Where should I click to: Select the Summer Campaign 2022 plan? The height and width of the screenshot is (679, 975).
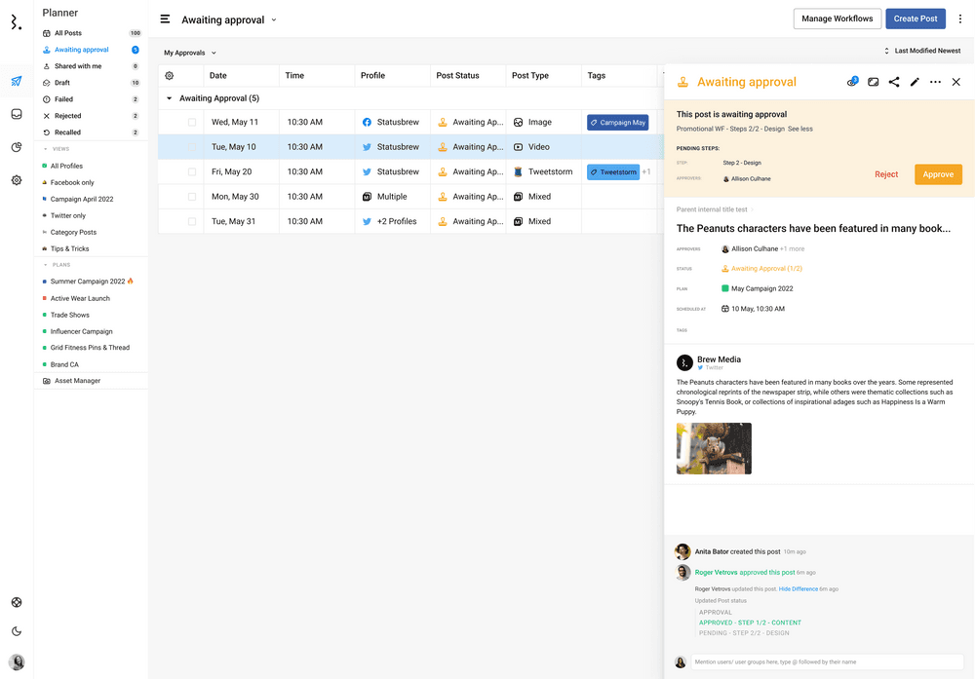[87, 282]
